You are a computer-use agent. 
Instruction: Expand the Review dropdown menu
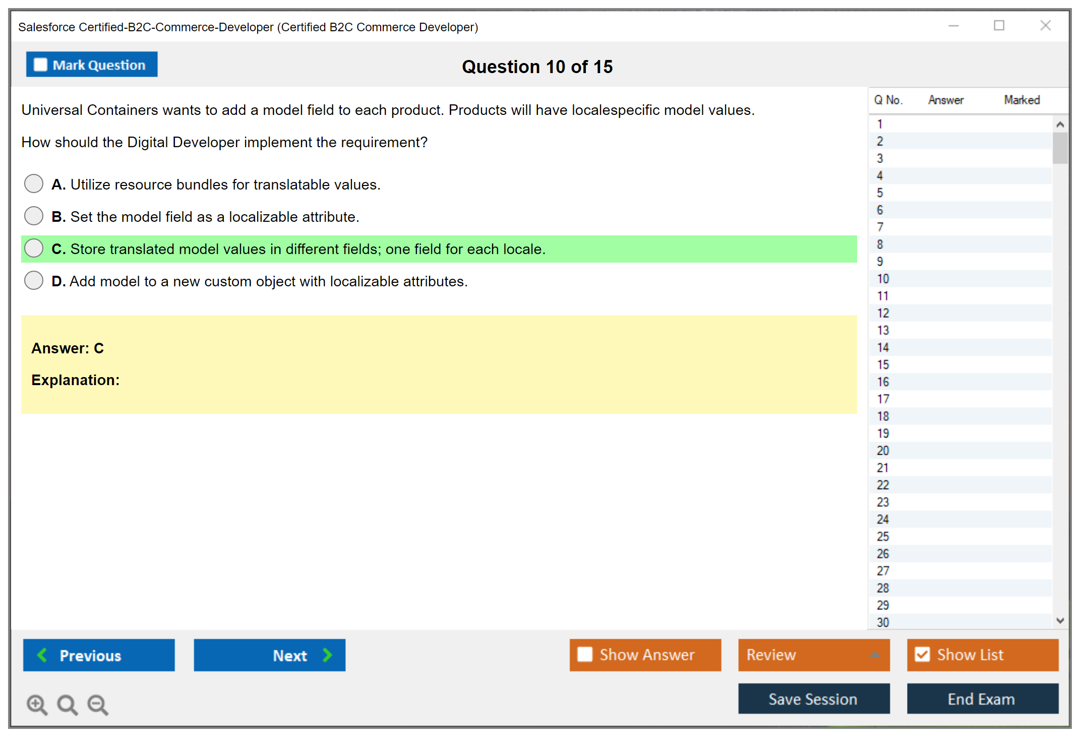875,655
